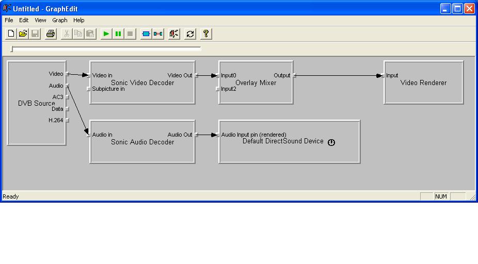Select the Default DirectSound Device filter
This screenshot has width=478, height=264.
[289, 142]
